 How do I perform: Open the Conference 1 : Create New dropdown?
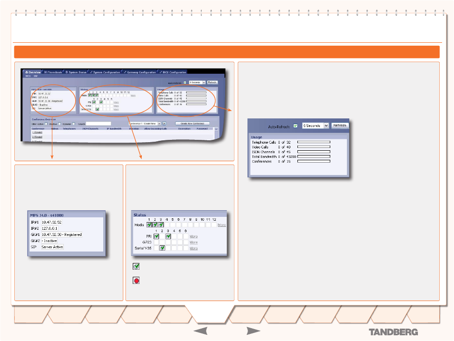(145, 124)
